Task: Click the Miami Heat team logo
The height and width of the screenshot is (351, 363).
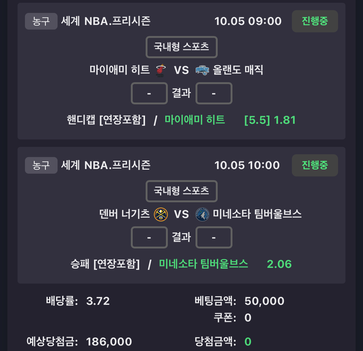Action: coord(160,70)
